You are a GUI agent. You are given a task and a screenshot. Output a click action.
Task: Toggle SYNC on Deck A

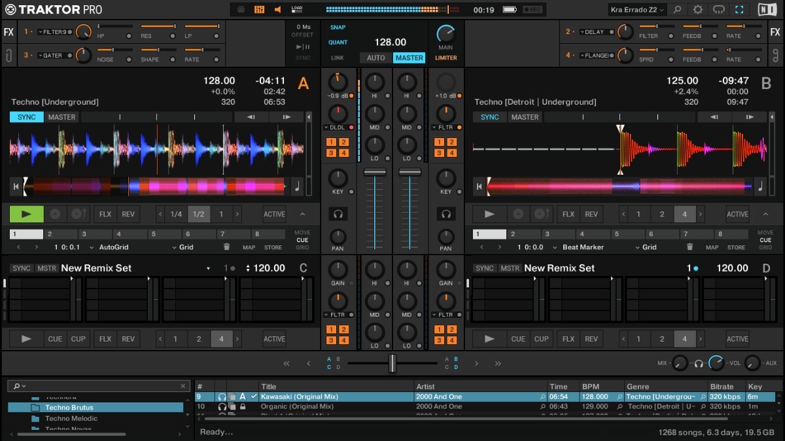27,117
